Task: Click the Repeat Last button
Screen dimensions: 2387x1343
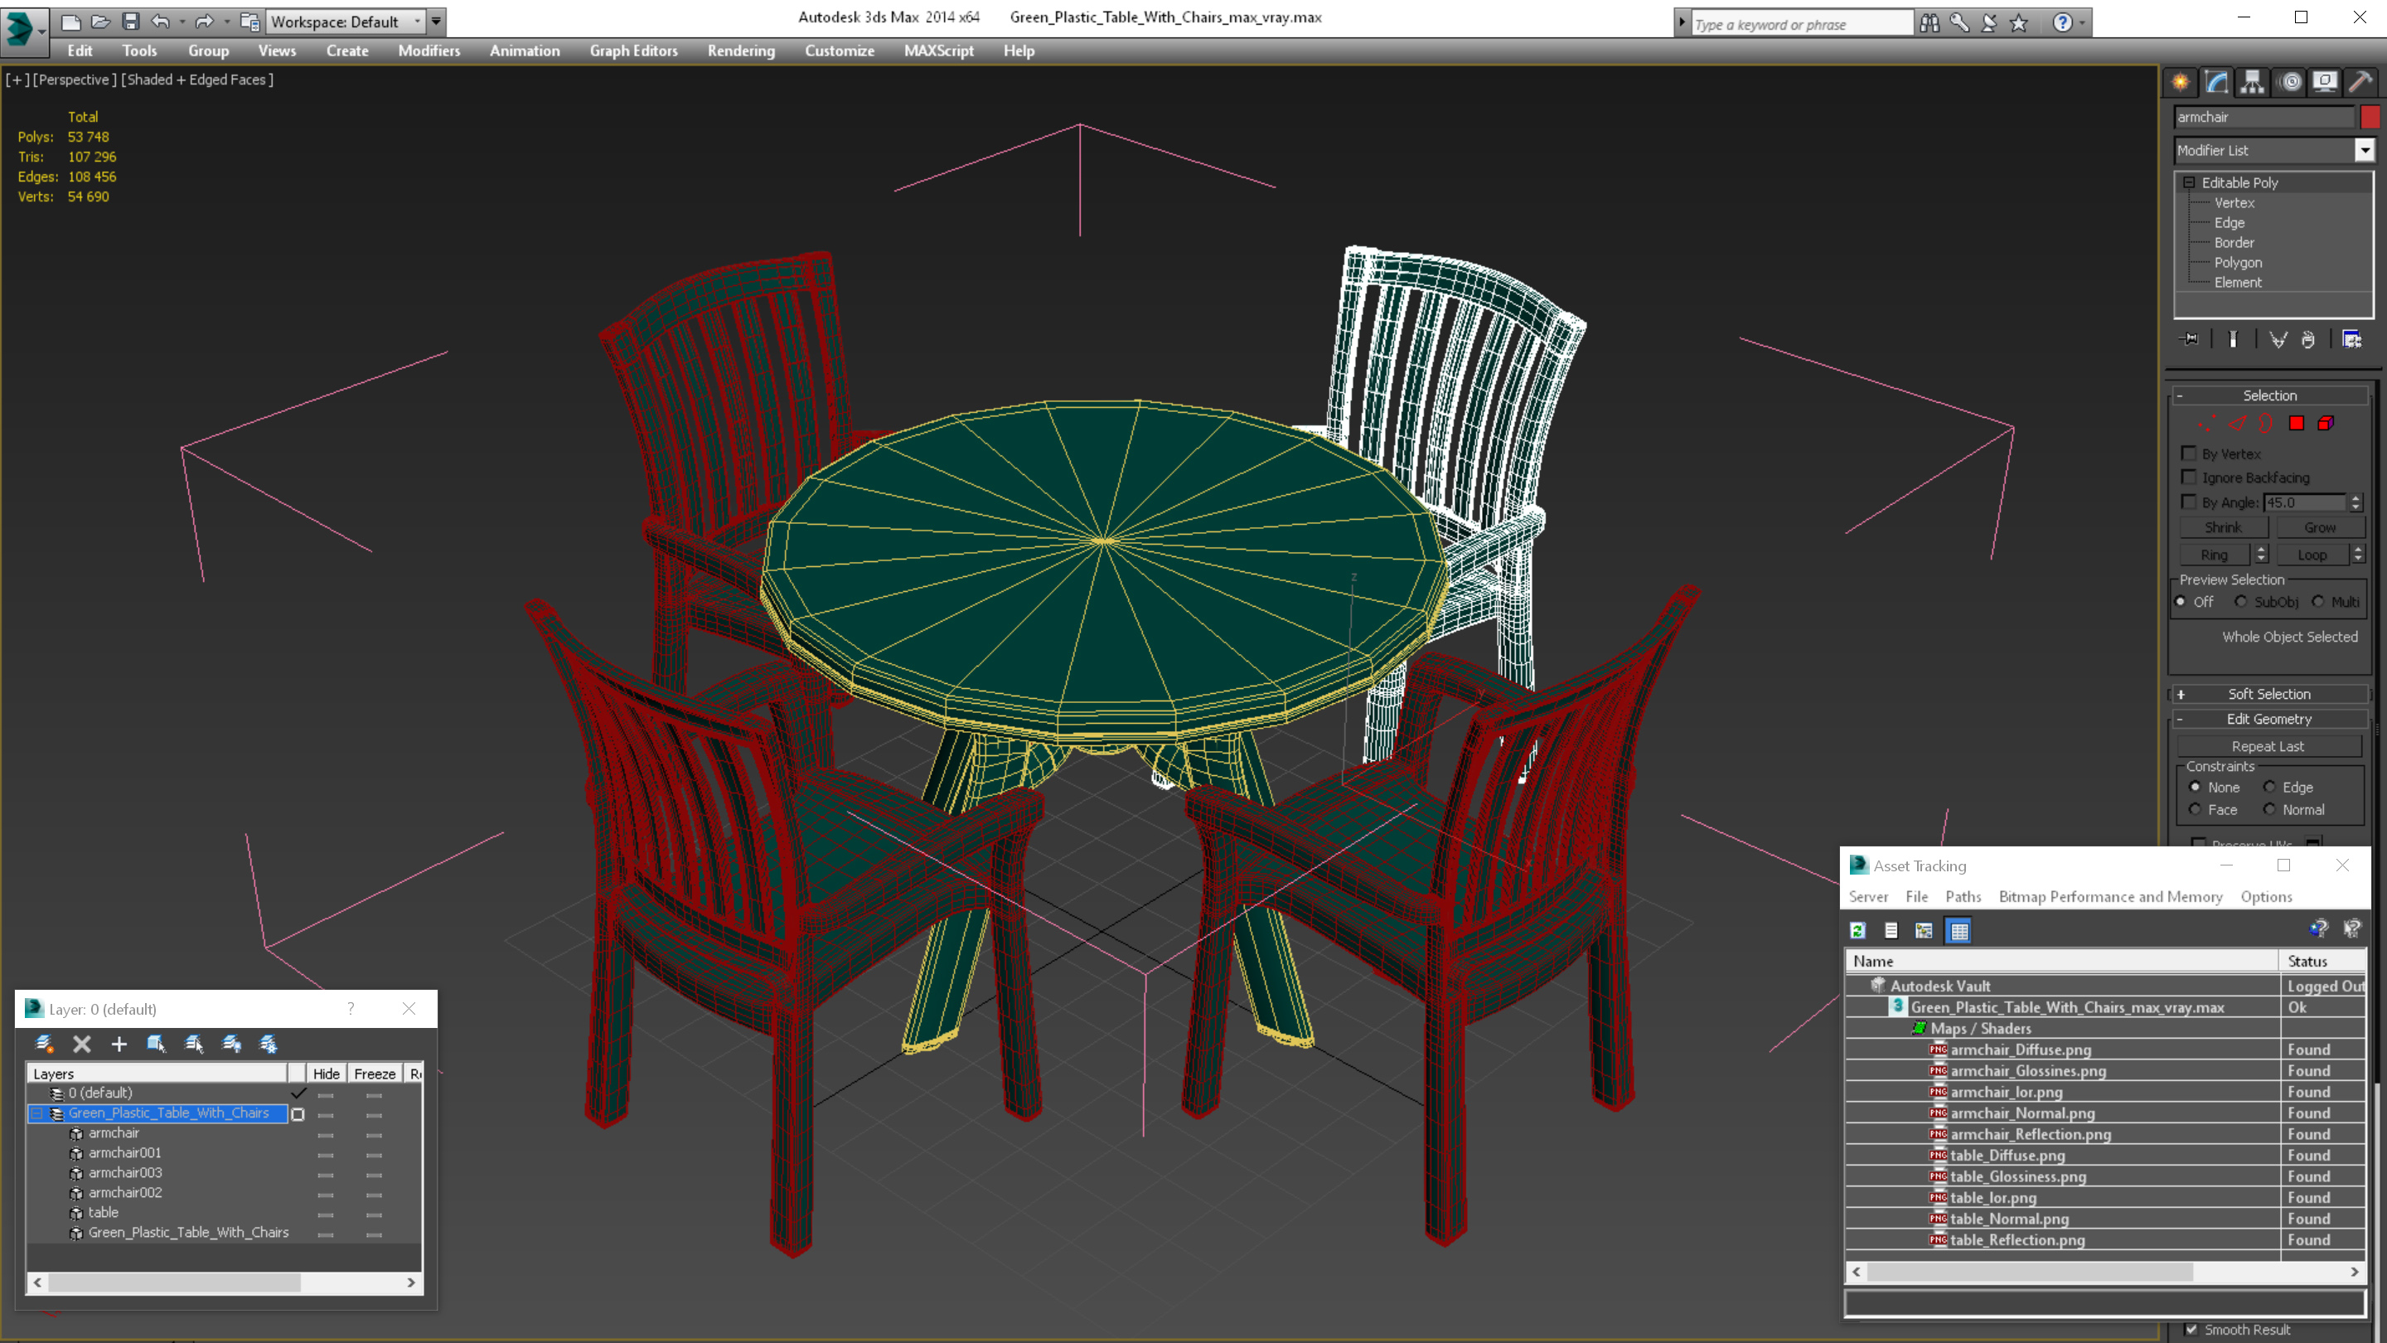Action: (2267, 746)
